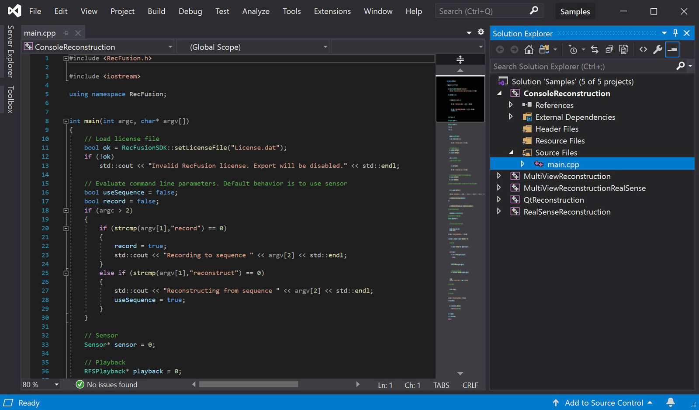Click the editor settings gear icon
This screenshot has width=699, height=410.
tap(481, 32)
